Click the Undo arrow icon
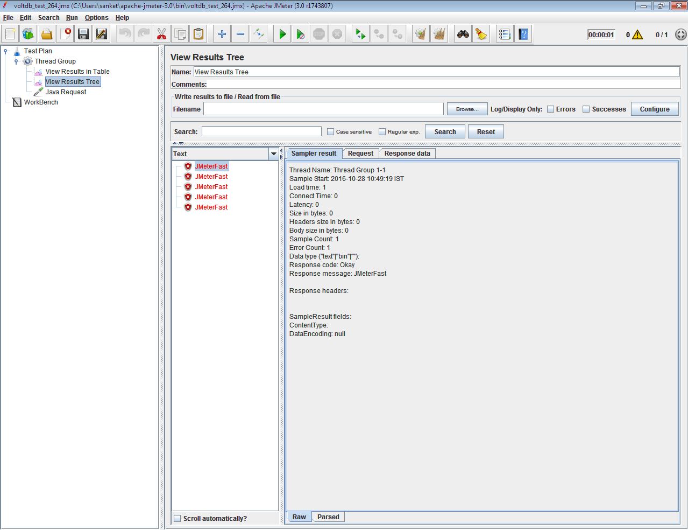Screen dimensions: 688x530 coord(125,34)
